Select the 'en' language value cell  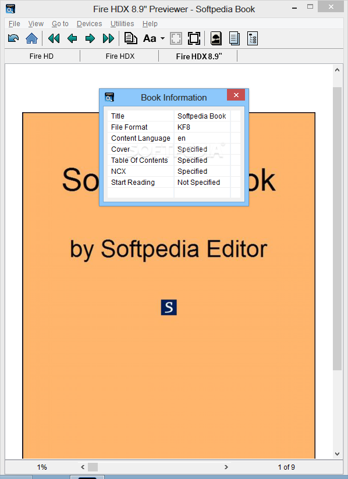click(202, 138)
